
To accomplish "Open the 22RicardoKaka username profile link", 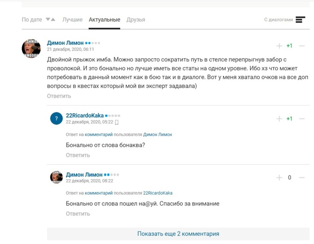I will (x=84, y=115).
